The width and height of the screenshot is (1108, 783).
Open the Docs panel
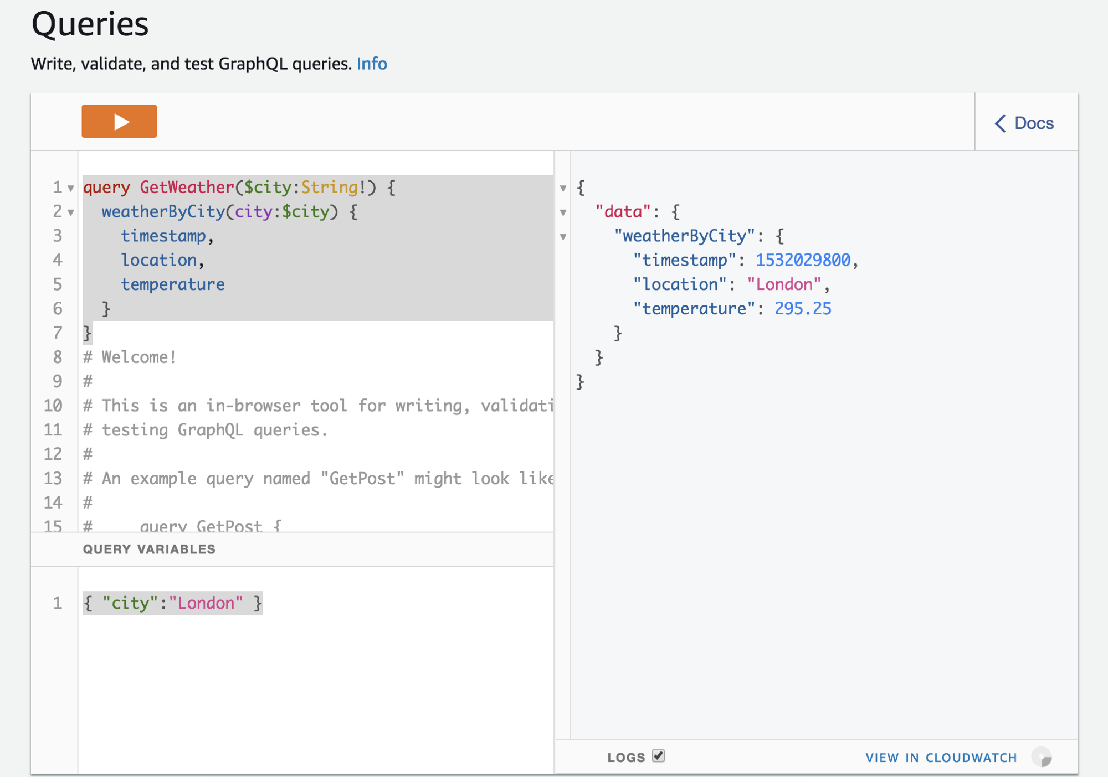1025,123
